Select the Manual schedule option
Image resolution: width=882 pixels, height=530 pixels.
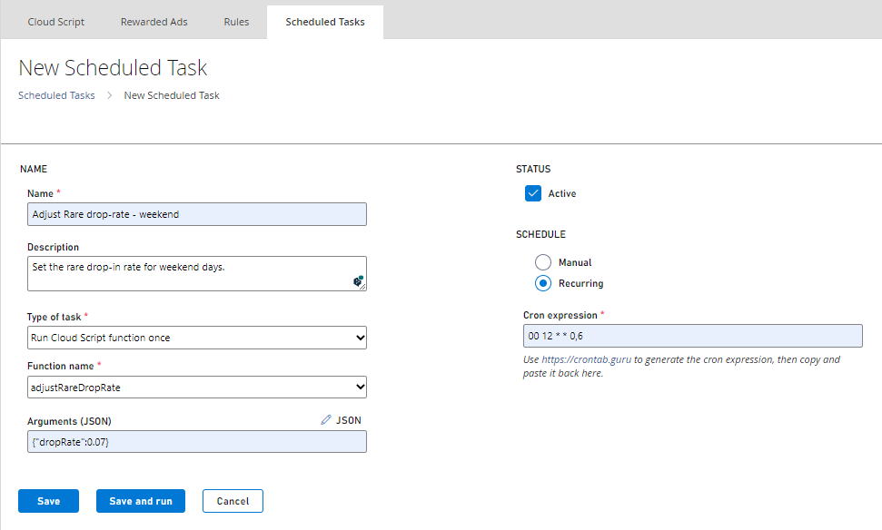pos(543,262)
